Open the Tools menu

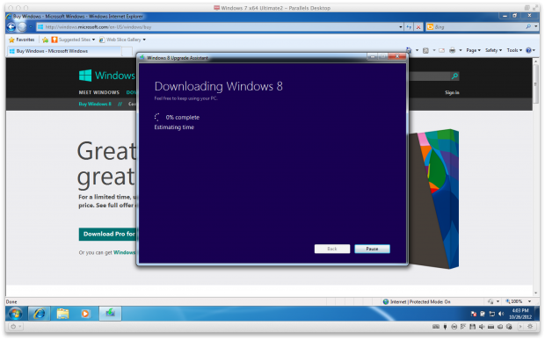click(x=514, y=50)
